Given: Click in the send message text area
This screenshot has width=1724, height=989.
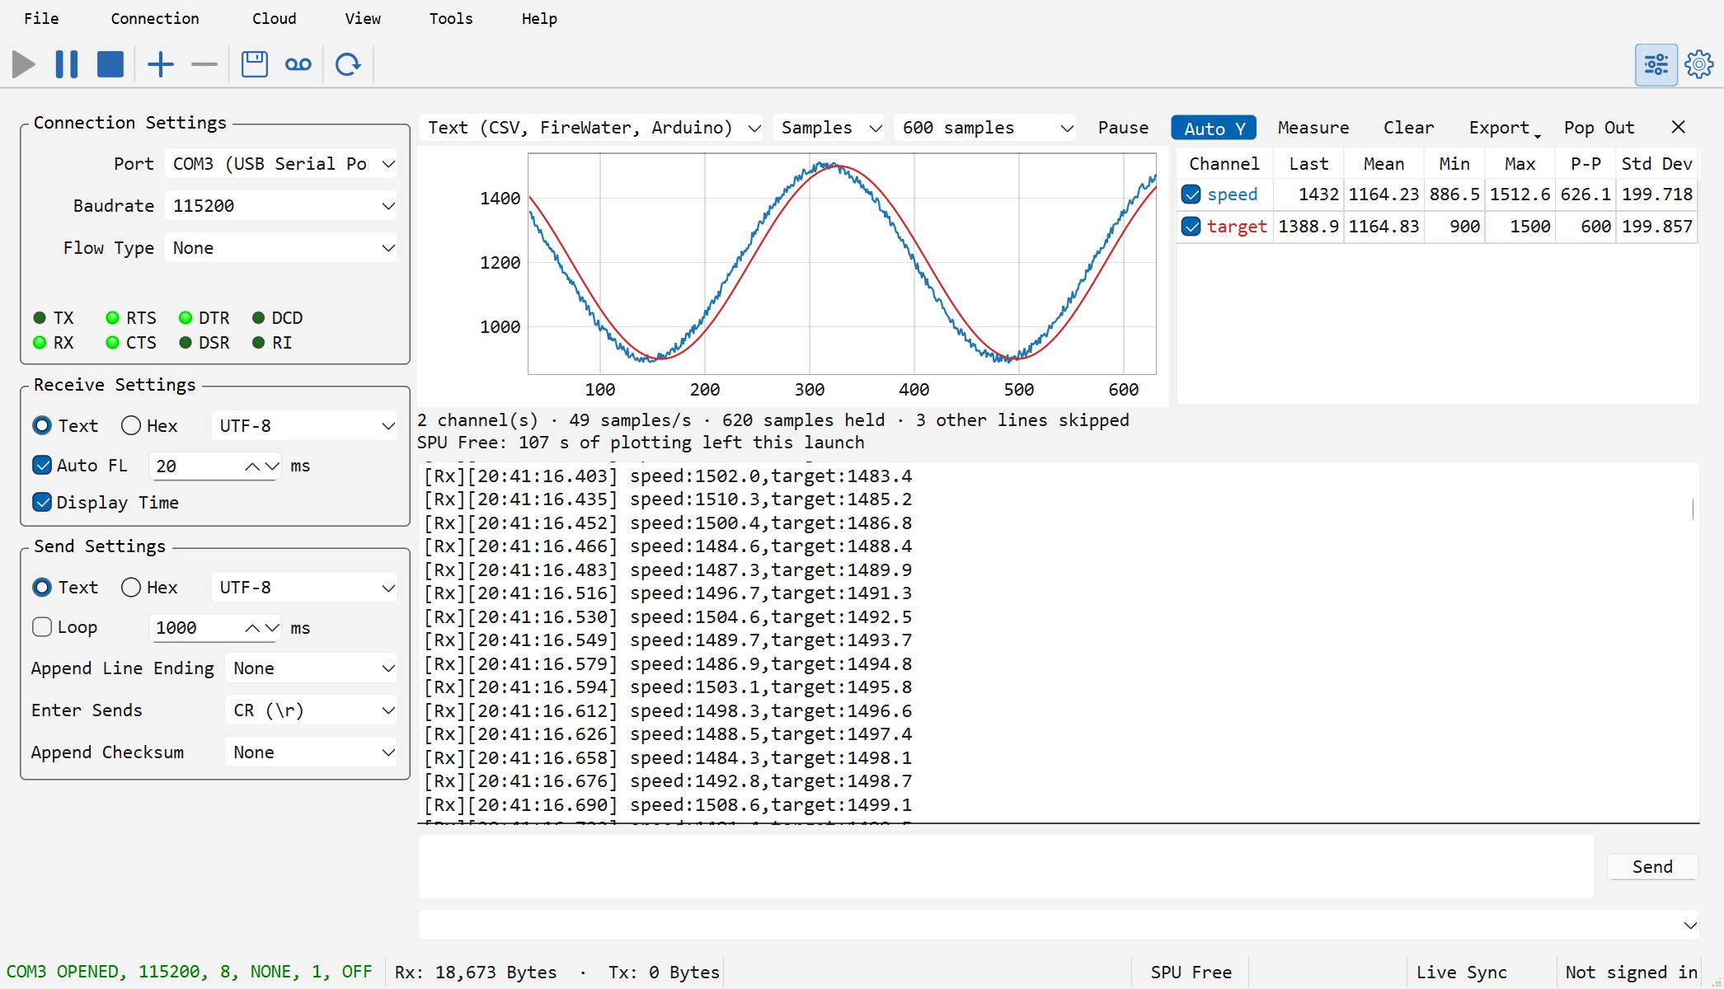Looking at the screenshot, I should pos(1006,867).
